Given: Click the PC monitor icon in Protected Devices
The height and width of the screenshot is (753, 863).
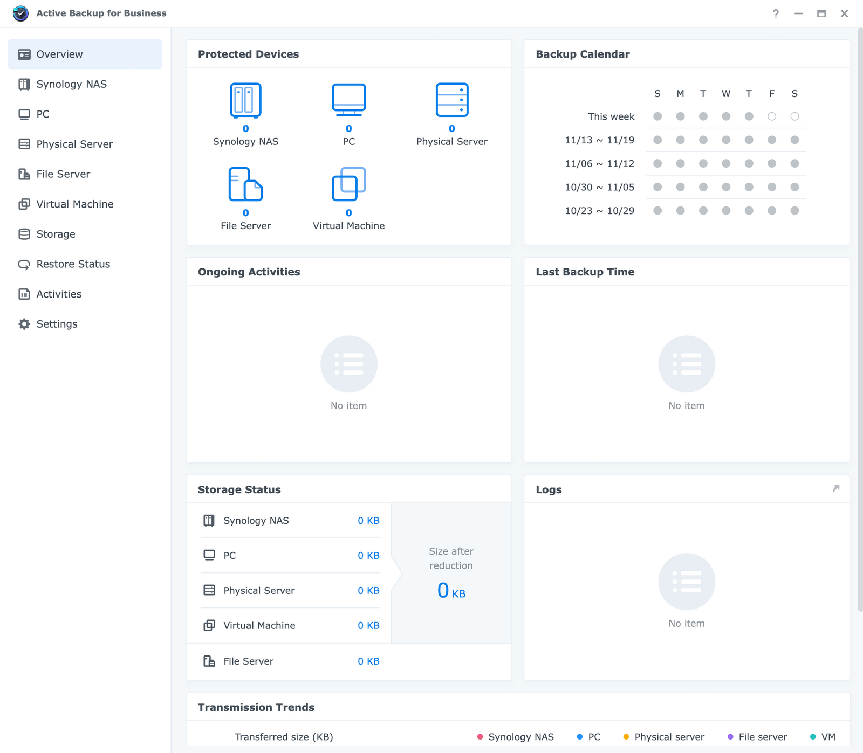Looking at the screenshot, I should (x=349, y=100).
